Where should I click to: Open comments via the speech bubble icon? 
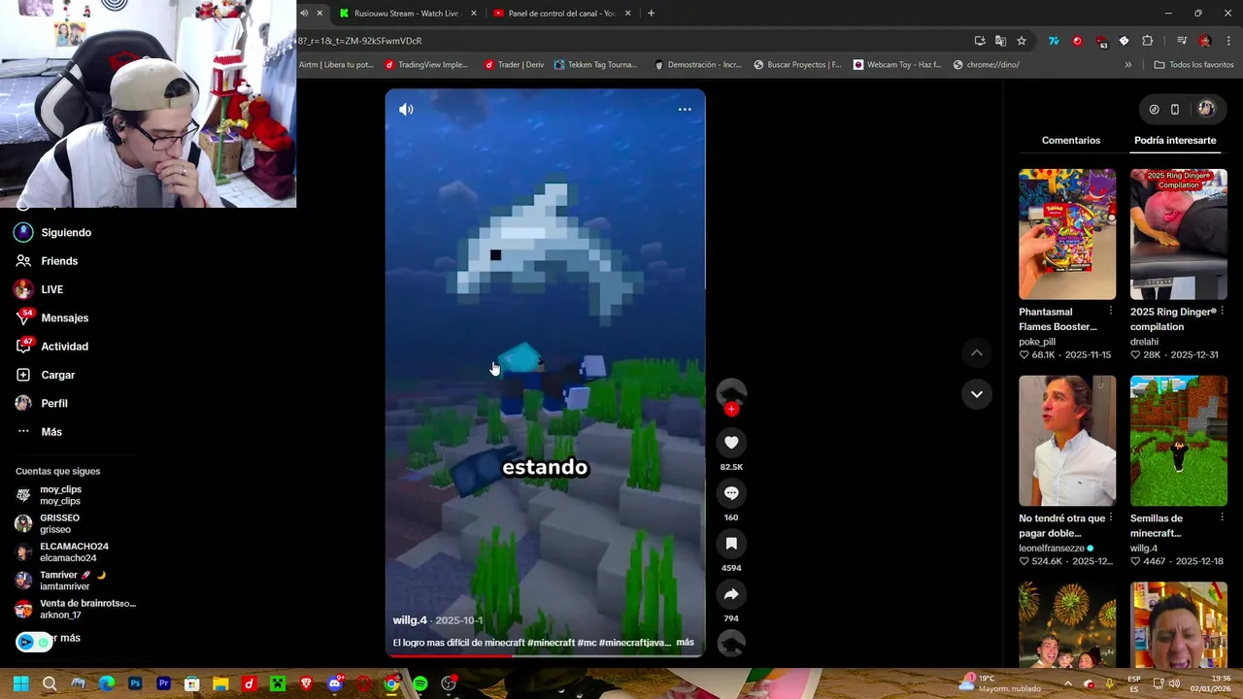pos(731,493)
